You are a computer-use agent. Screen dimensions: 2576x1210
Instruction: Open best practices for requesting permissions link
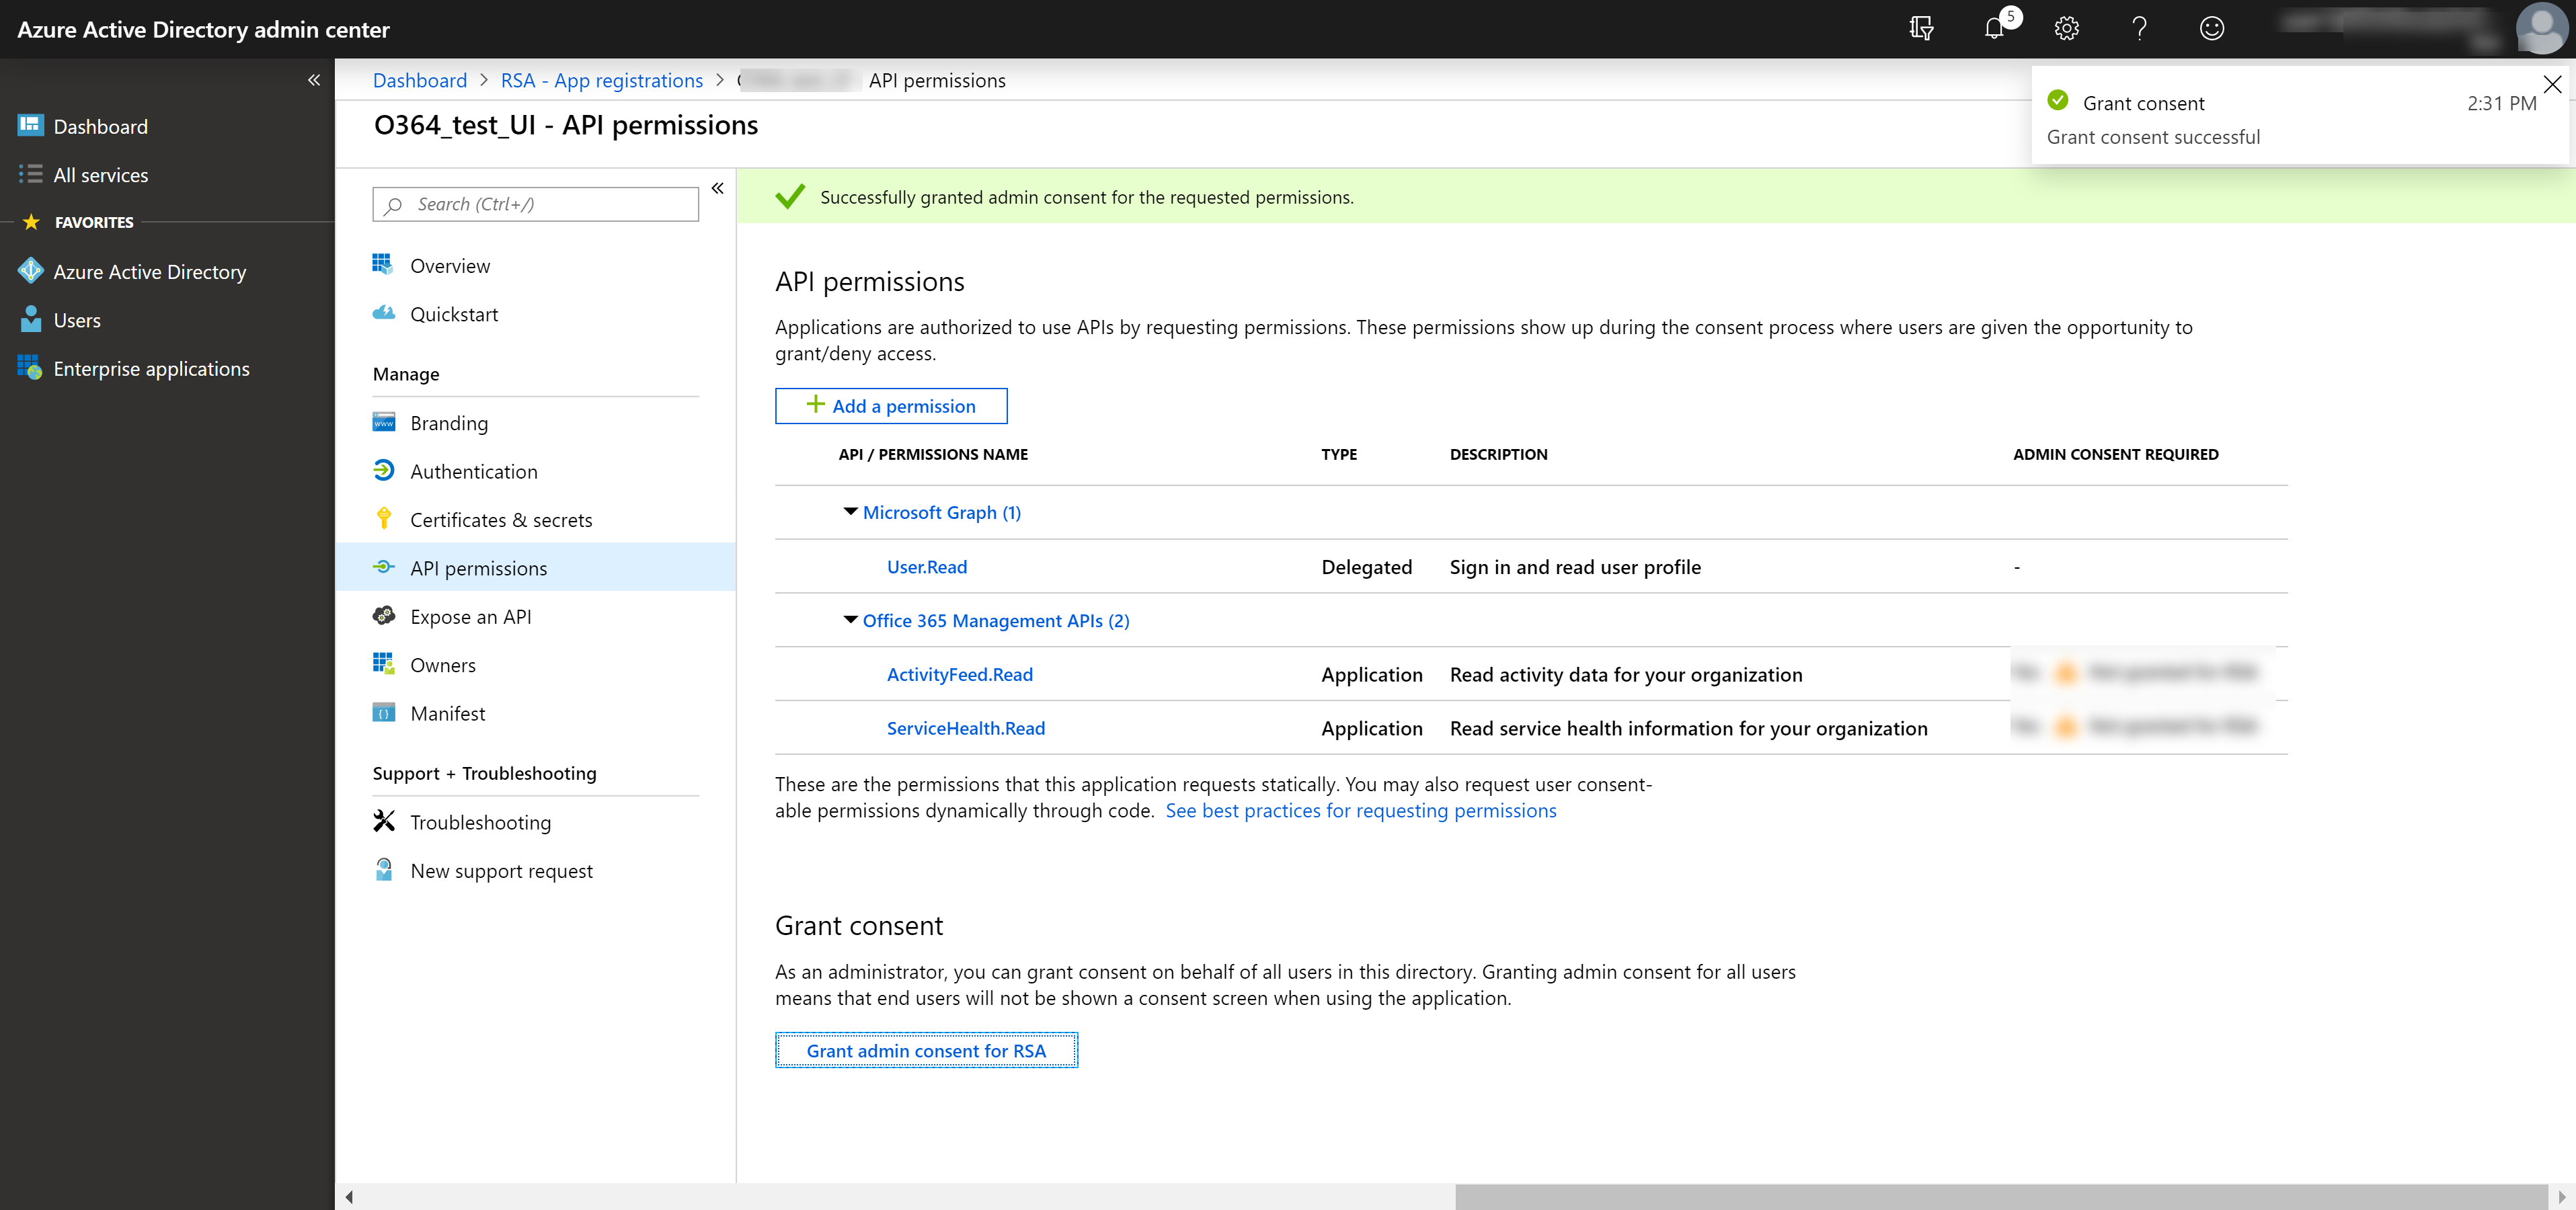point(1360,810)
